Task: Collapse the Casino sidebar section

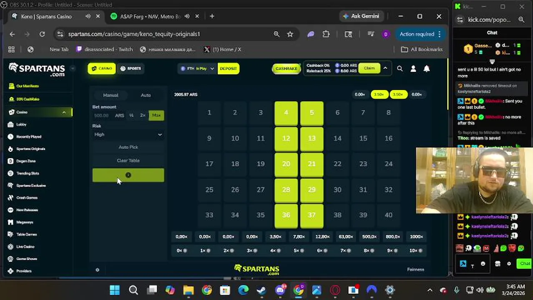Action: (64, 112)
